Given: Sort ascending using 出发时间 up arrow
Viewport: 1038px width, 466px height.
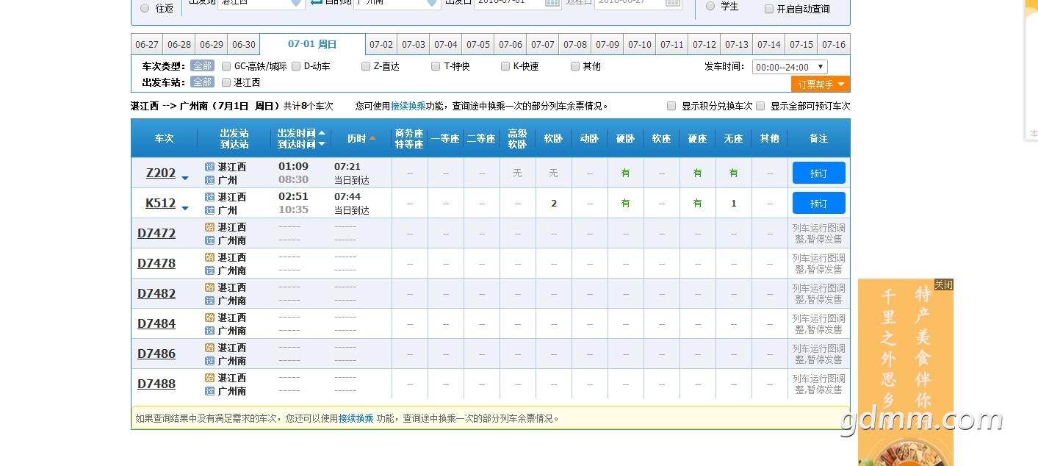Looking at the screenshot, I should tap(322, 133).
